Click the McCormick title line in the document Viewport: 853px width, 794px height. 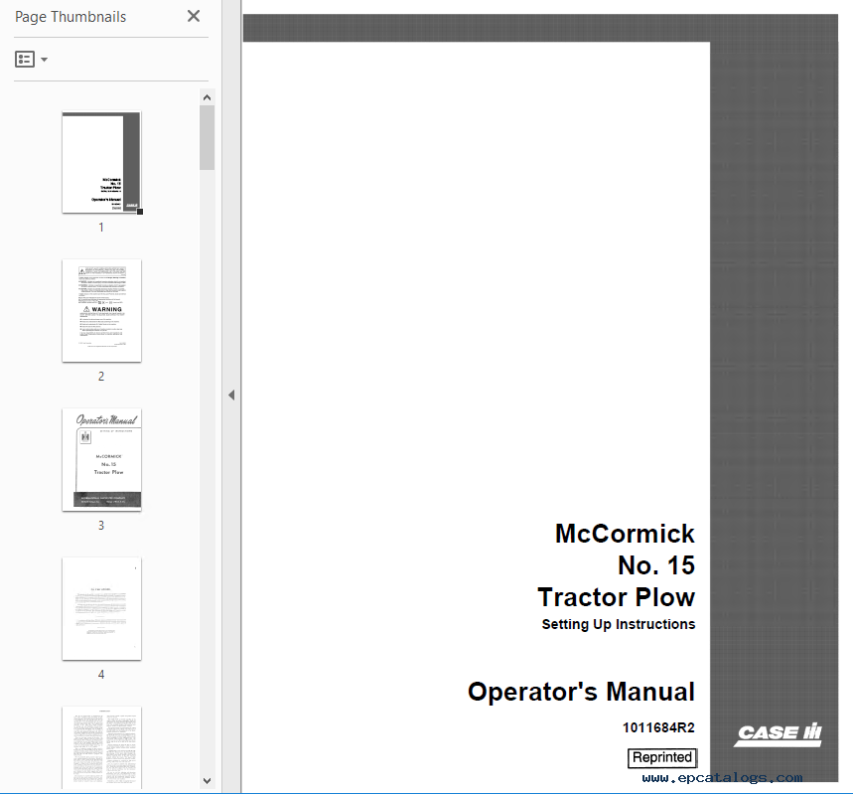click(625, 534)
